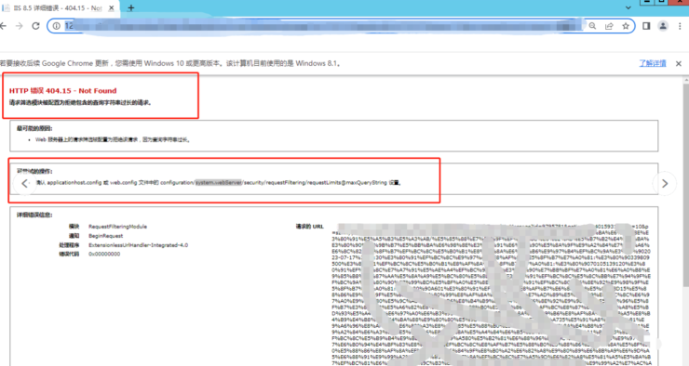Bookmark this page with the star icon
The width and height of the screenshot is (689, 366).
coord(626,26)
